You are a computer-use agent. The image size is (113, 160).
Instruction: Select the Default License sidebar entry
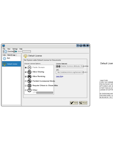pos(11,64)
